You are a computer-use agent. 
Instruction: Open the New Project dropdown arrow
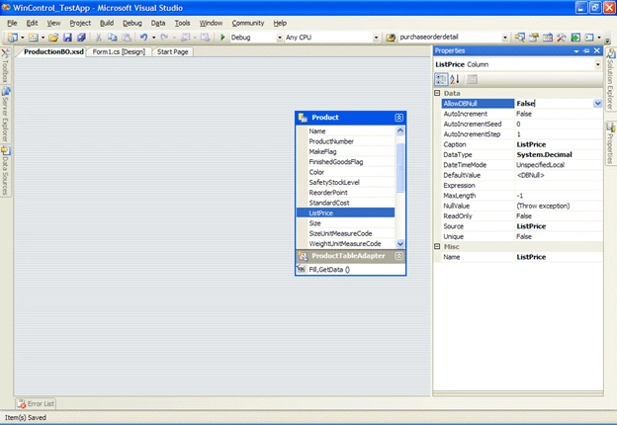(x=22, y=38)
